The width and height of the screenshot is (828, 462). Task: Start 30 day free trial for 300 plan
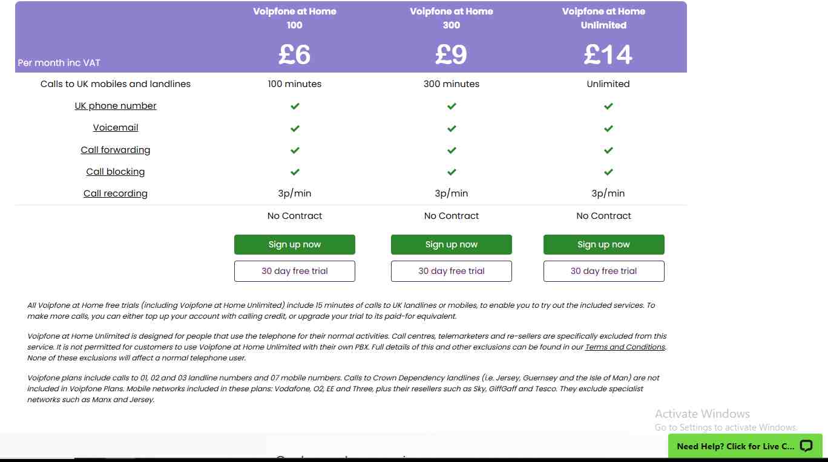[x=452, y=271]
